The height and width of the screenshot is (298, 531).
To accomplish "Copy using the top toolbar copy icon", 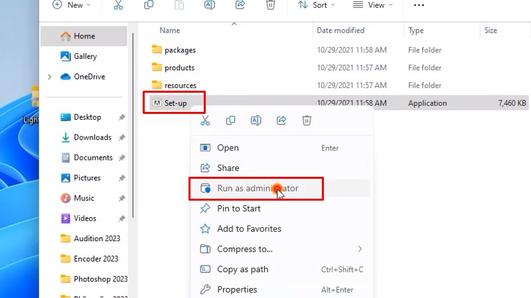I will (x=149, y=5).
